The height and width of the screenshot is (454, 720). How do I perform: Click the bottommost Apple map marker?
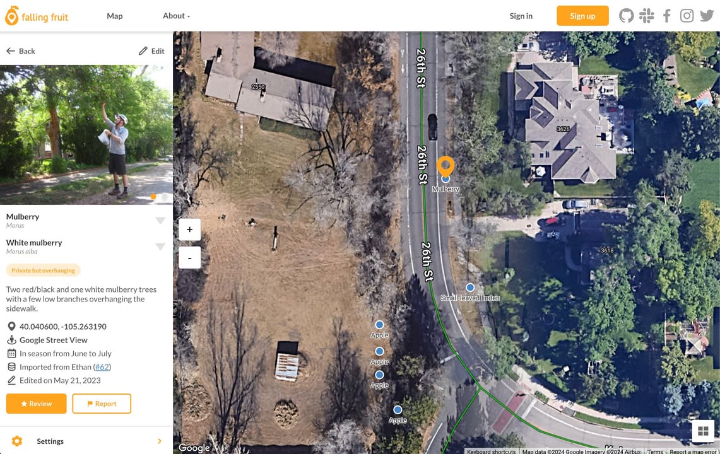tap(398, 409)
